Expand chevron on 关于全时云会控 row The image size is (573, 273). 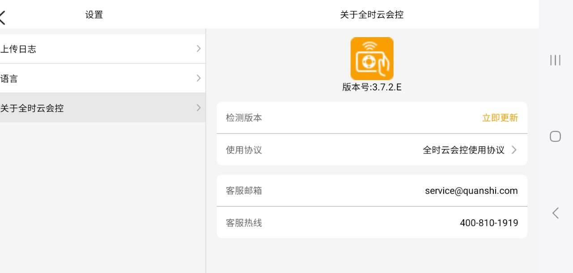199,108
